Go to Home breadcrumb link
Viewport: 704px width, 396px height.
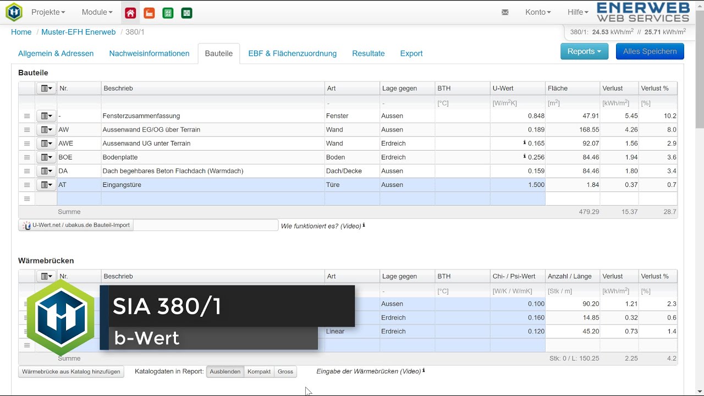click(21, 32)
